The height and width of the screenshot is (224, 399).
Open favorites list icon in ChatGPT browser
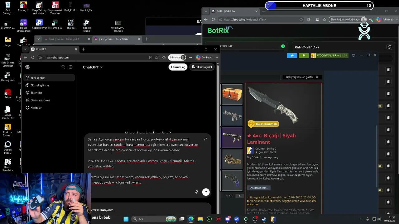coord(164,58)
